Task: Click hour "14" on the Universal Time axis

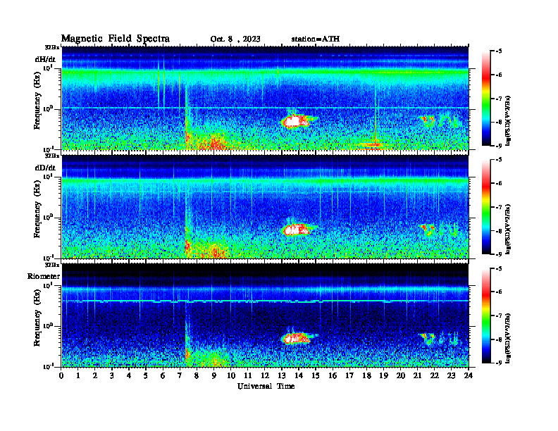Action: tap(299, 376)
